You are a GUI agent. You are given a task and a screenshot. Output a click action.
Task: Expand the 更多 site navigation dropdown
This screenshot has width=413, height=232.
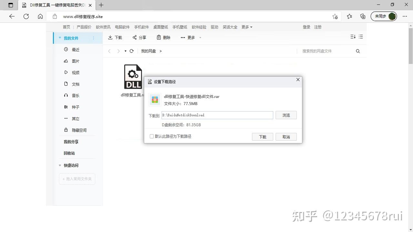click(247, 27)
